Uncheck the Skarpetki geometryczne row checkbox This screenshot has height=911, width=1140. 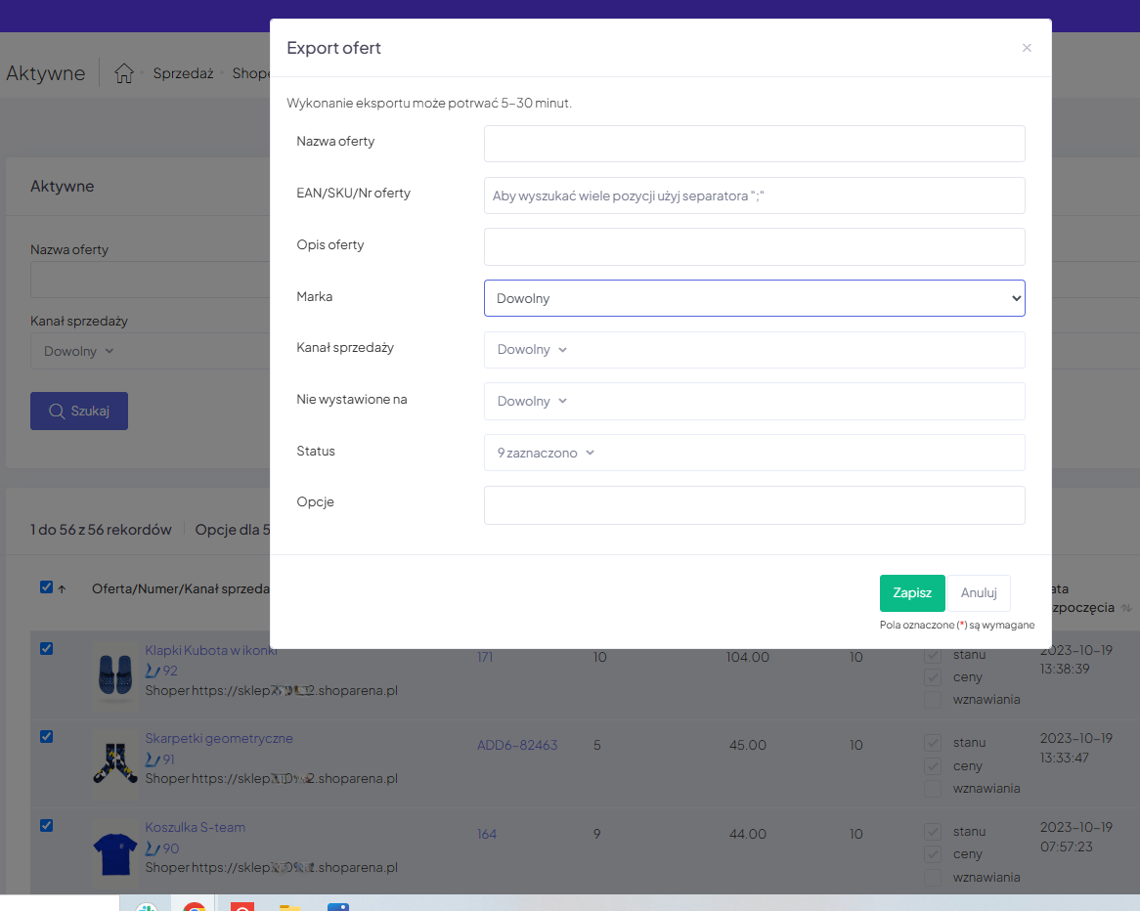click(x=46, y=737)
